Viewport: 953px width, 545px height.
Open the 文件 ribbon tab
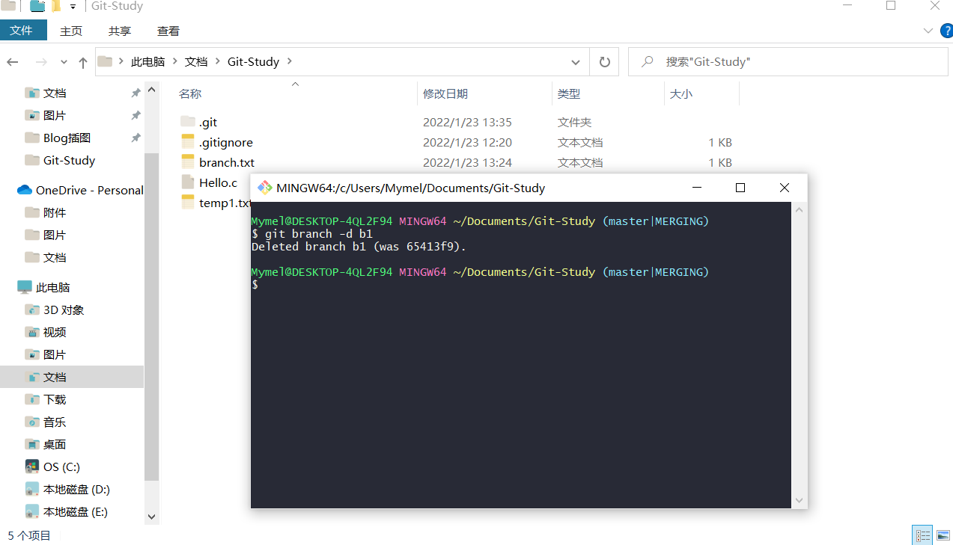(x=23, y=31)
